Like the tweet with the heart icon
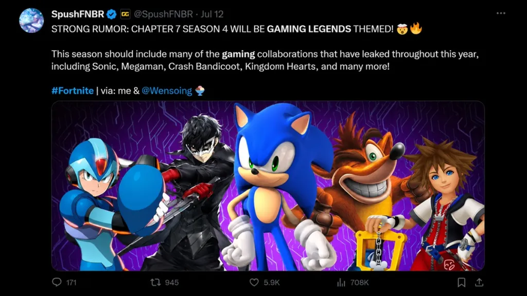 point(254,282)
